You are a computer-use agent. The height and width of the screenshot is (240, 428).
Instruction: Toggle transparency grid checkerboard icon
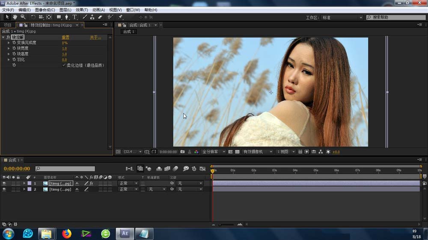[237, 152]
